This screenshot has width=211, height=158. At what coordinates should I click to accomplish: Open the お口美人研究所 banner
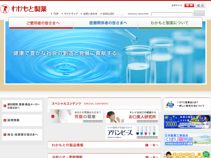[x=132, y=116]
